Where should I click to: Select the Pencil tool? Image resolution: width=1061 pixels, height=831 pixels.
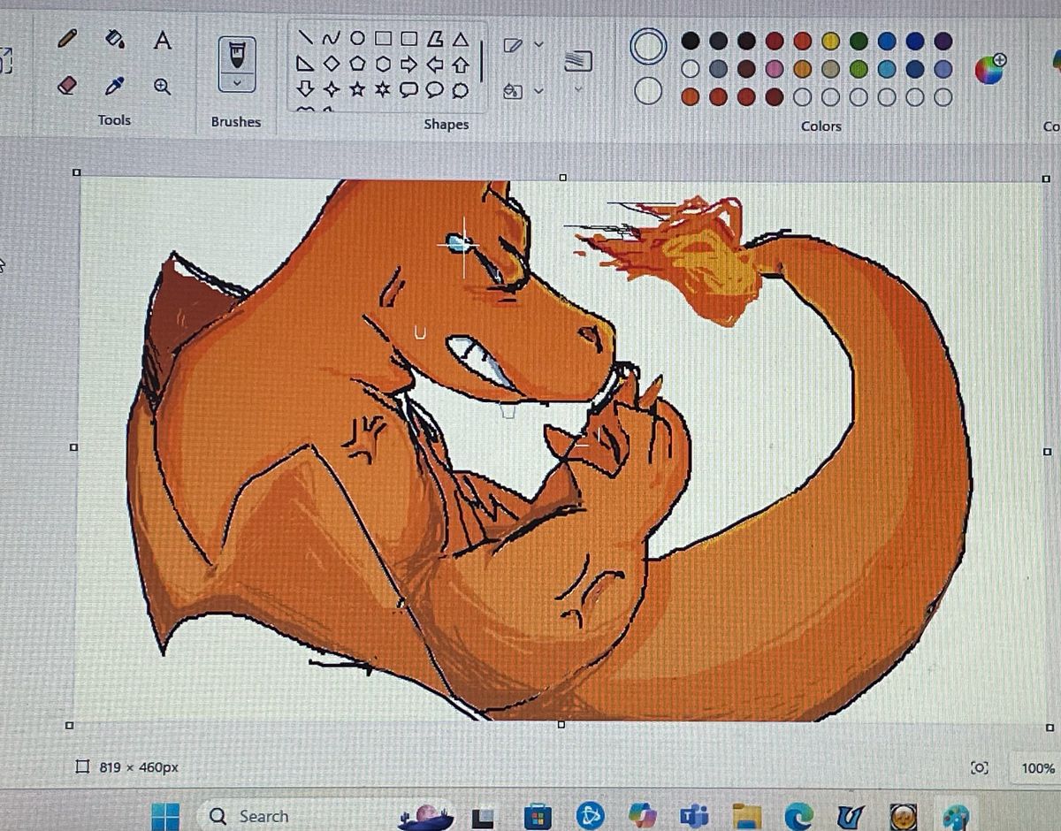(x=67, y=38)
